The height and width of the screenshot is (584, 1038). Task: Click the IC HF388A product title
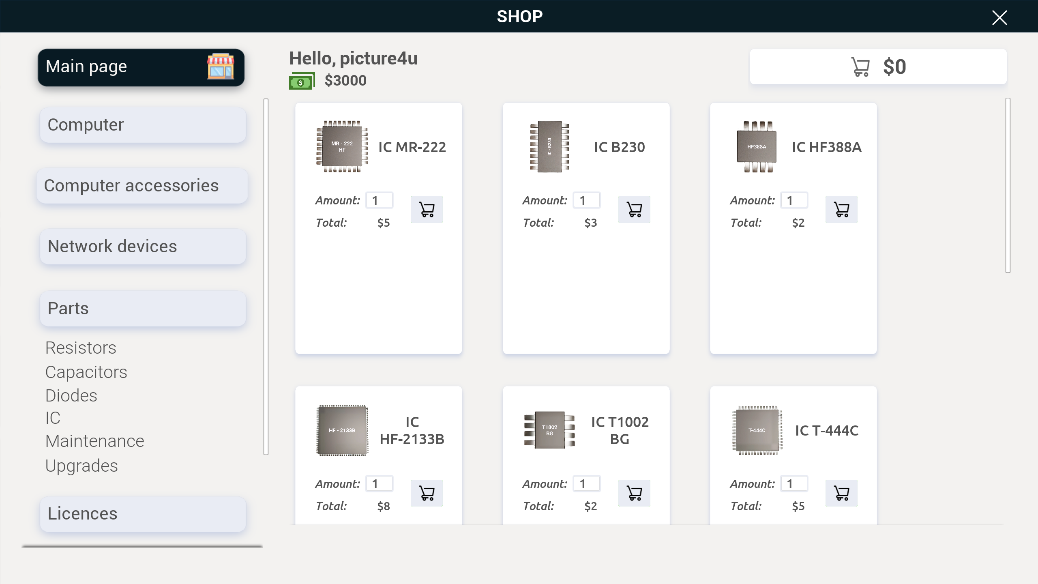(x=827, y=147)
